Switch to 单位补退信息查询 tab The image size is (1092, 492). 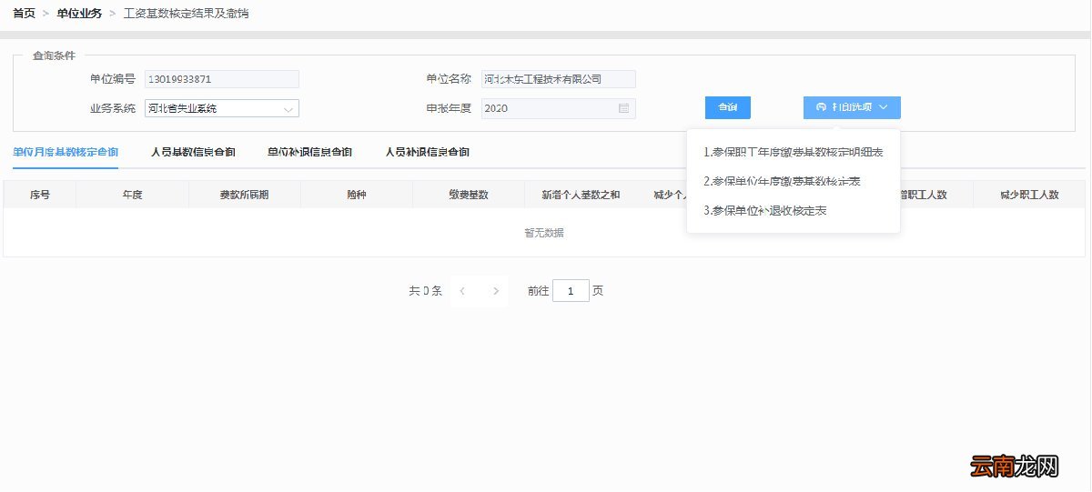pyautogui.click(x=310, y=152)
